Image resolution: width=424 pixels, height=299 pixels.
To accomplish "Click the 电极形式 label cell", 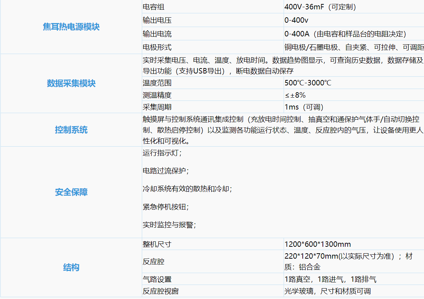I will point(157,47).
